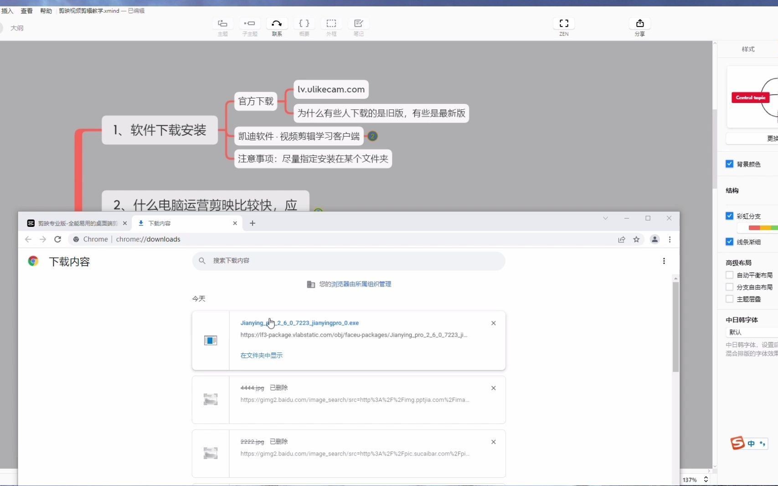Remove 4444.jpg entry from list
The height and width of the screenshot is (486, 778).
(x=494, y=388)
